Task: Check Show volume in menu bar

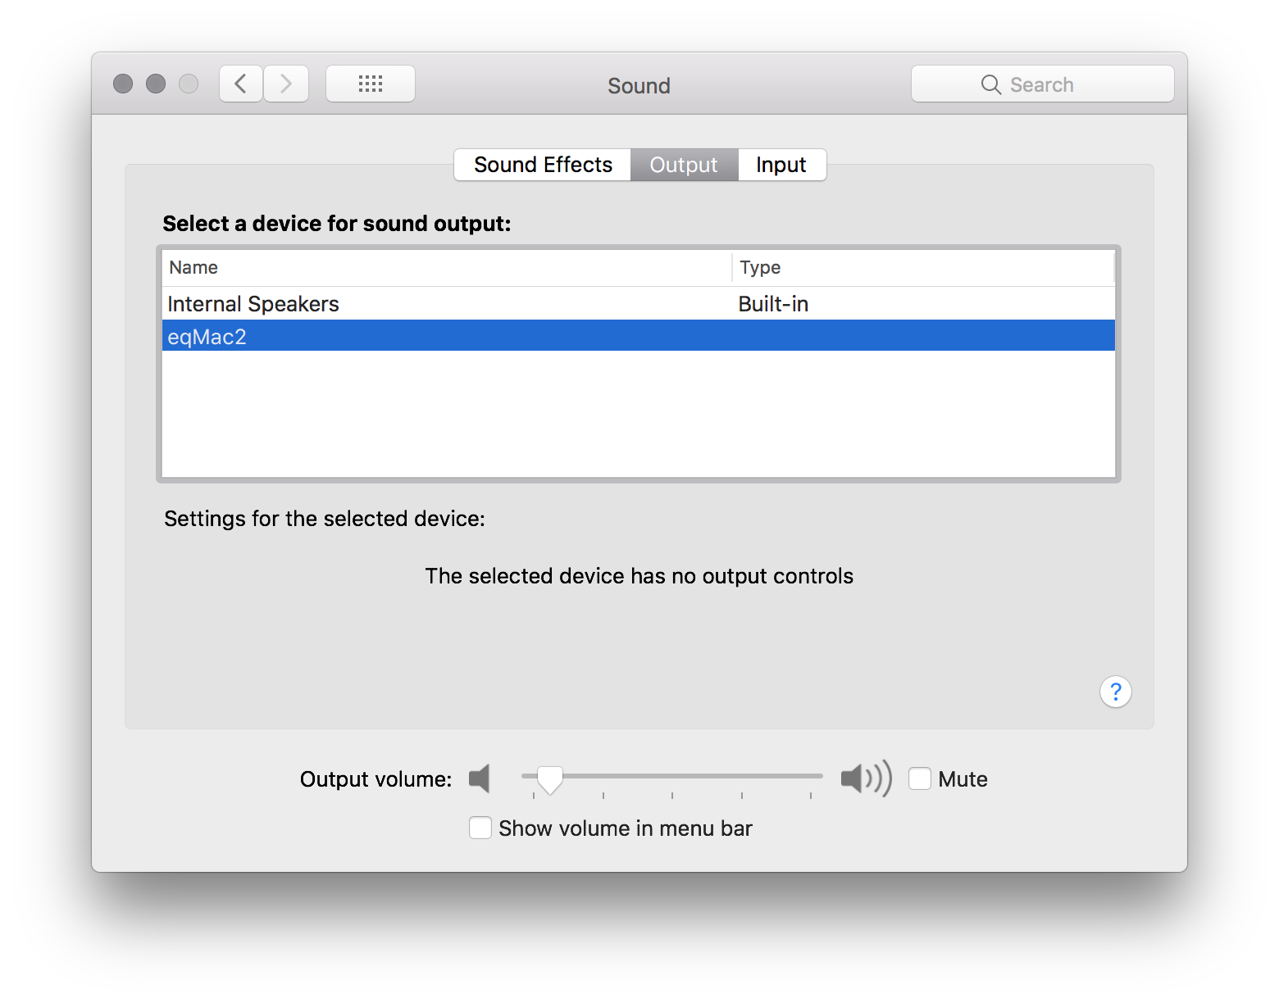Action: [480, 828]
